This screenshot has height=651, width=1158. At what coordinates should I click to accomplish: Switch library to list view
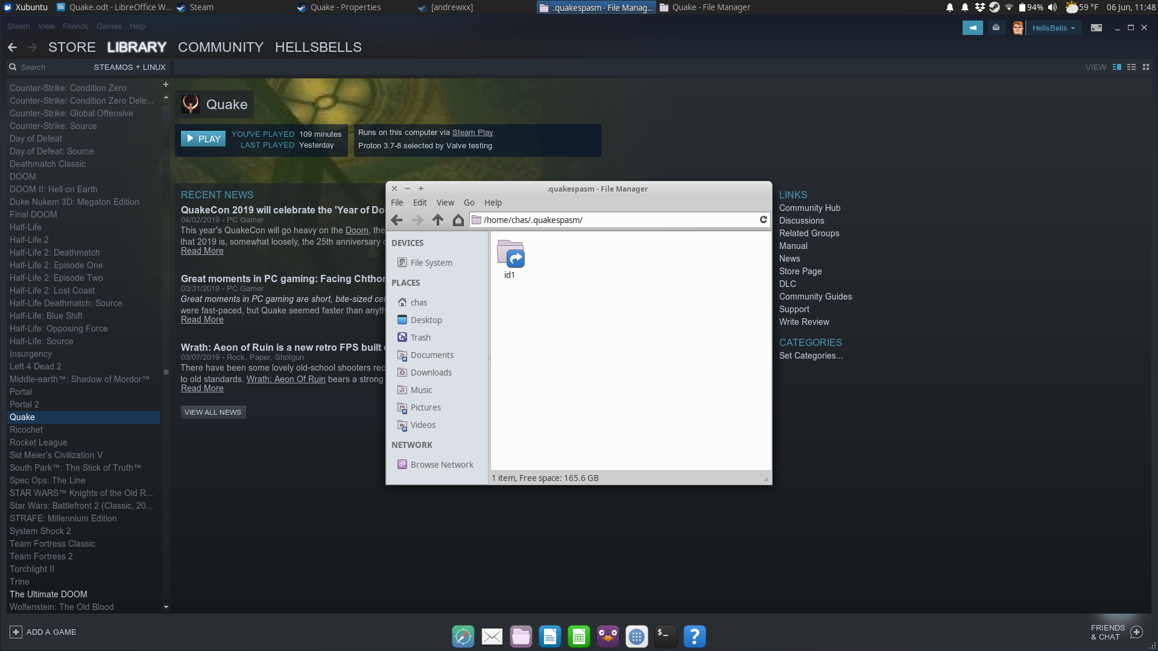click(x=1131, y=67)
